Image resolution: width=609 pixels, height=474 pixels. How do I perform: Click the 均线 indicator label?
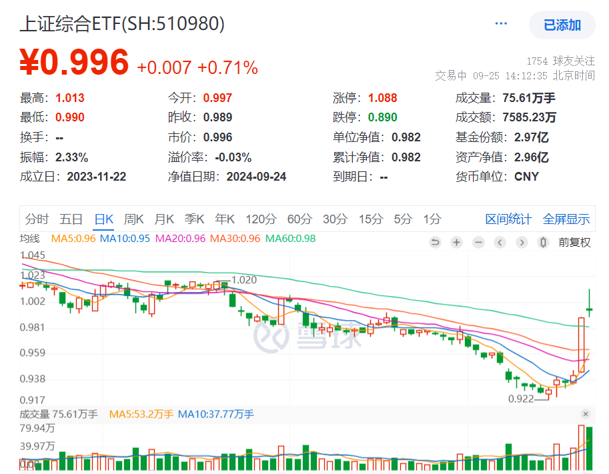pos(29,239)
